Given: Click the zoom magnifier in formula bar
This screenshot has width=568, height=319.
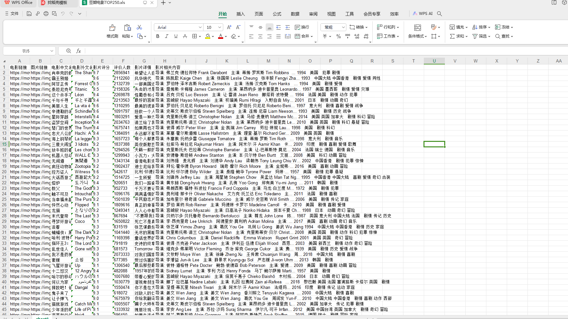Looking at the screenshot, I should (69, 51).
